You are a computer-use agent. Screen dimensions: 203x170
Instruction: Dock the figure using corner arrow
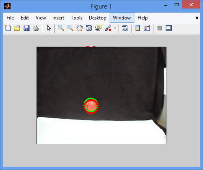pos(197,17)
